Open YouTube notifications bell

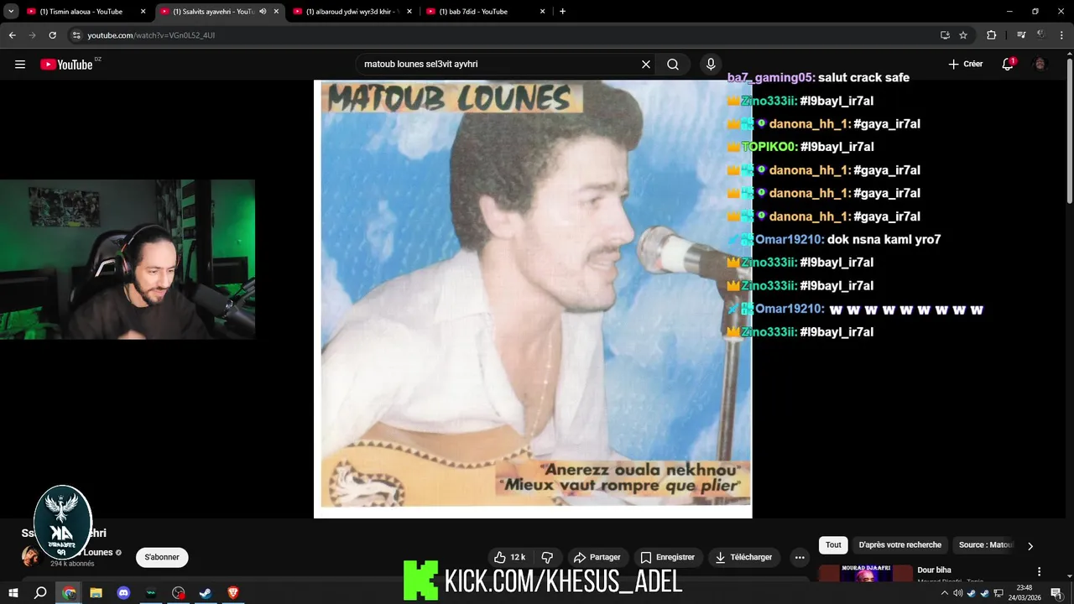[1008, 64]
